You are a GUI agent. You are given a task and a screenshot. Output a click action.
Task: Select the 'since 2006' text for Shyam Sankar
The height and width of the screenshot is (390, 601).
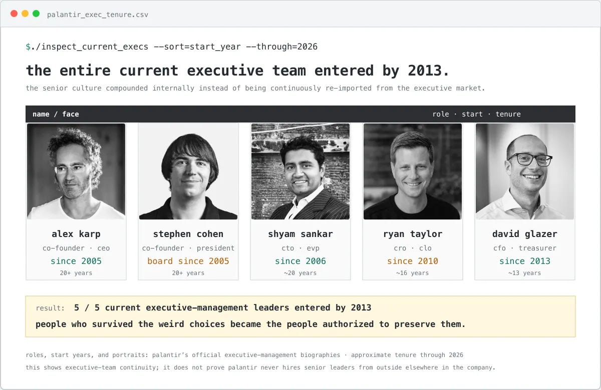click(x=300, y=261)
